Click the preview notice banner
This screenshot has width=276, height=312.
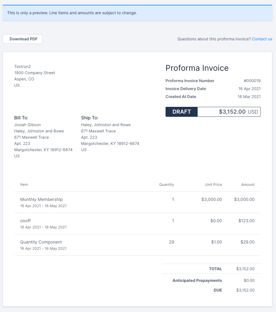click(x=137, y=13)
